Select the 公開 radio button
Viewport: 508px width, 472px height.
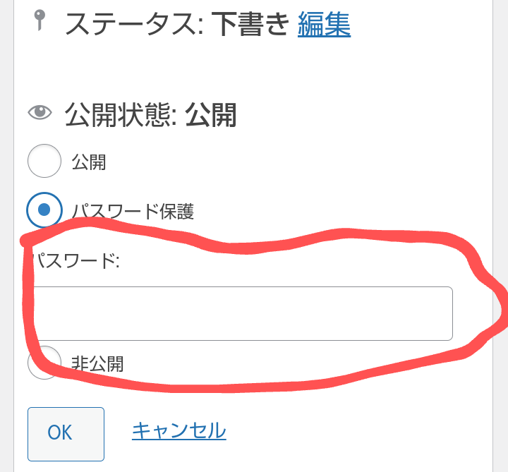pyautogui.click(x=44, y=161)
